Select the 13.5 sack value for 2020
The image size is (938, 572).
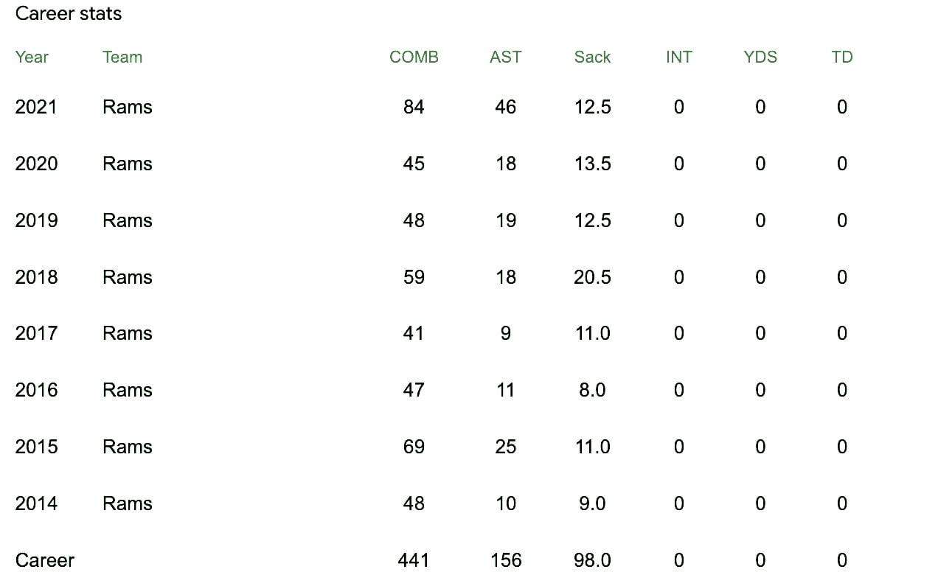592,164
